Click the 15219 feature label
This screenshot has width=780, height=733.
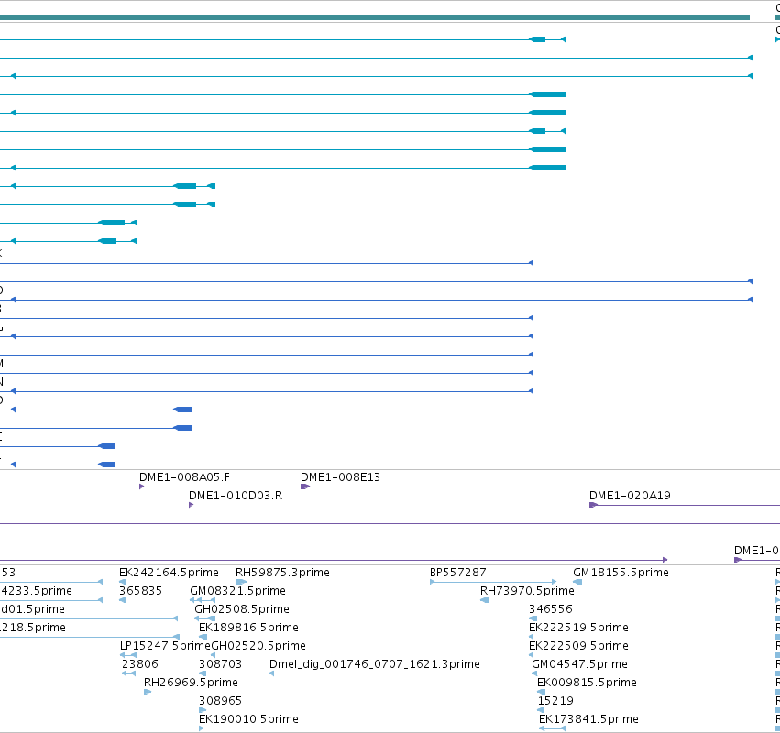[555, 702]
